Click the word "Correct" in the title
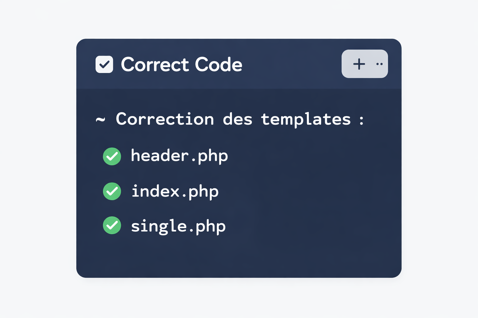Screen dimensions: 478x318 [x=155, y=65]
